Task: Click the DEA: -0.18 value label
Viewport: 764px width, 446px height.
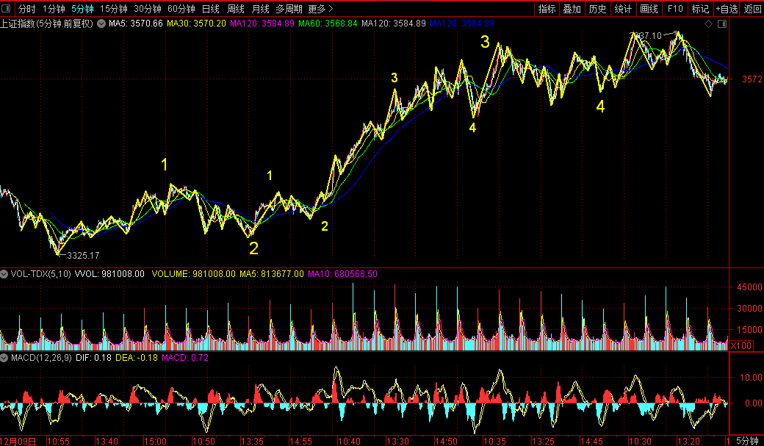Action: click(137, 358)
